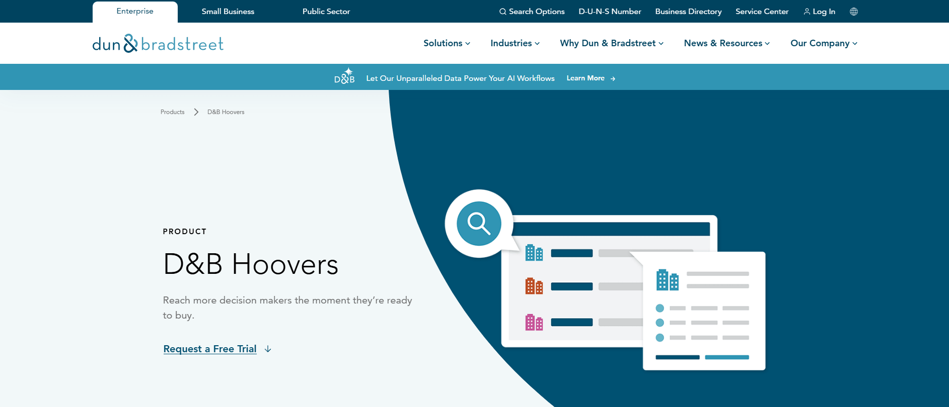Screen dimensions: 949x407
Task: Go to Products breadcrumb
Action: pyautogui.click(x=172, y=112)
